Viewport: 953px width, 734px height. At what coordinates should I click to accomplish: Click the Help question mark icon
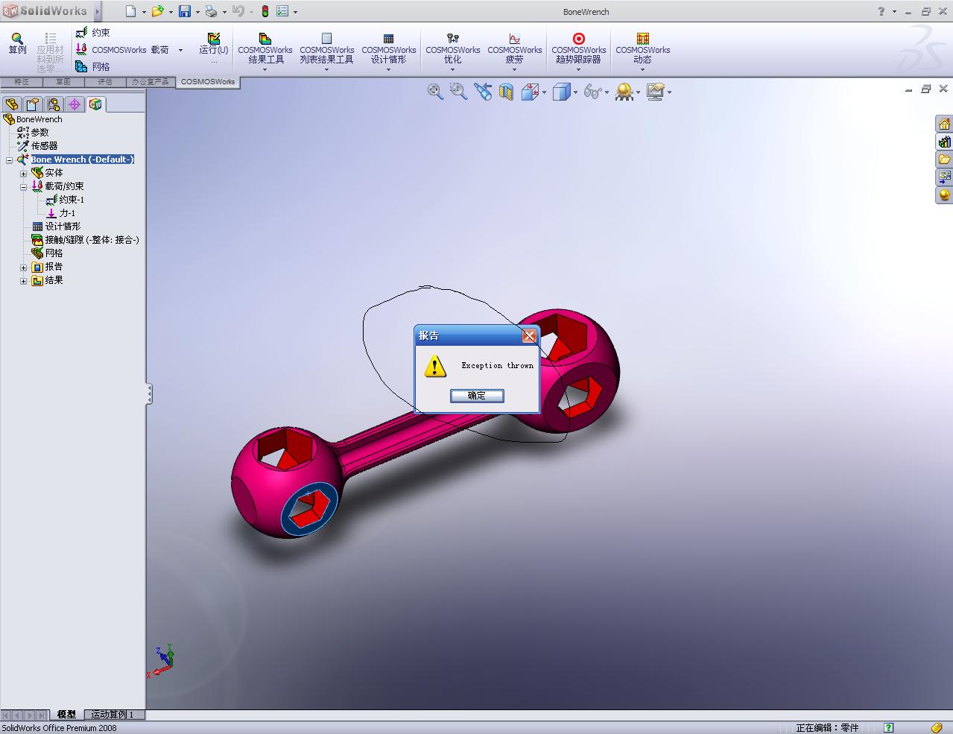tap(881, 11)
